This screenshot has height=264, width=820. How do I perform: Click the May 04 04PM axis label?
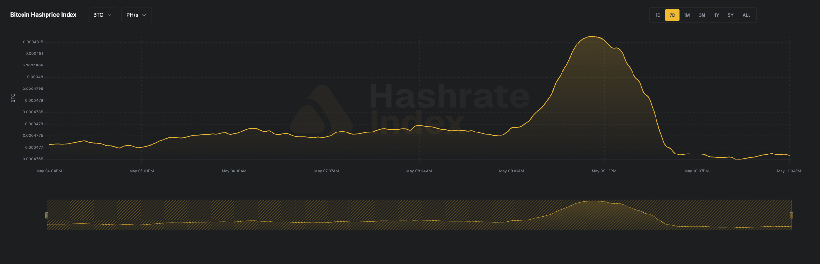[49, 171]
